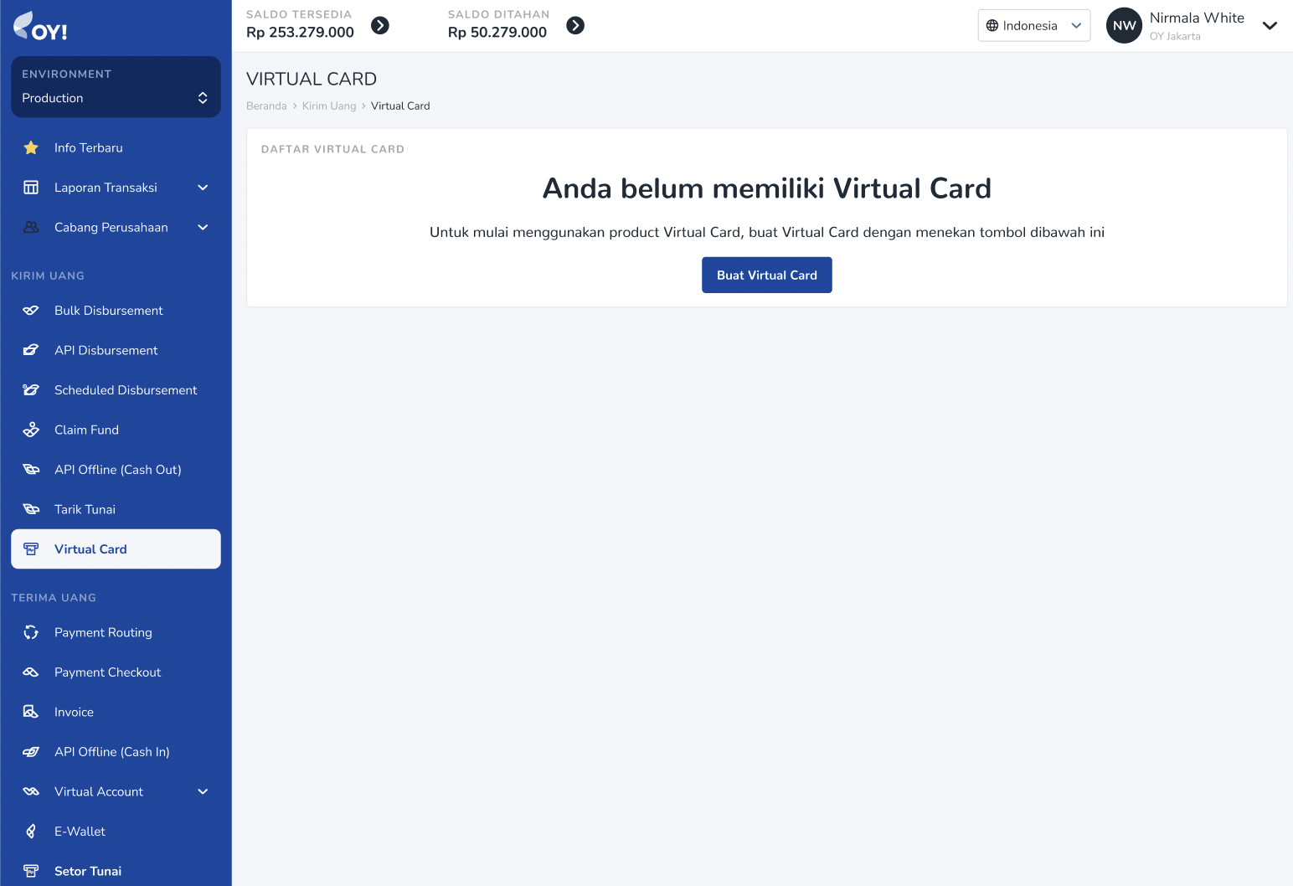Click the Rp 253.279.000 balance value
Screen dimensions: 1293x886
300,33
